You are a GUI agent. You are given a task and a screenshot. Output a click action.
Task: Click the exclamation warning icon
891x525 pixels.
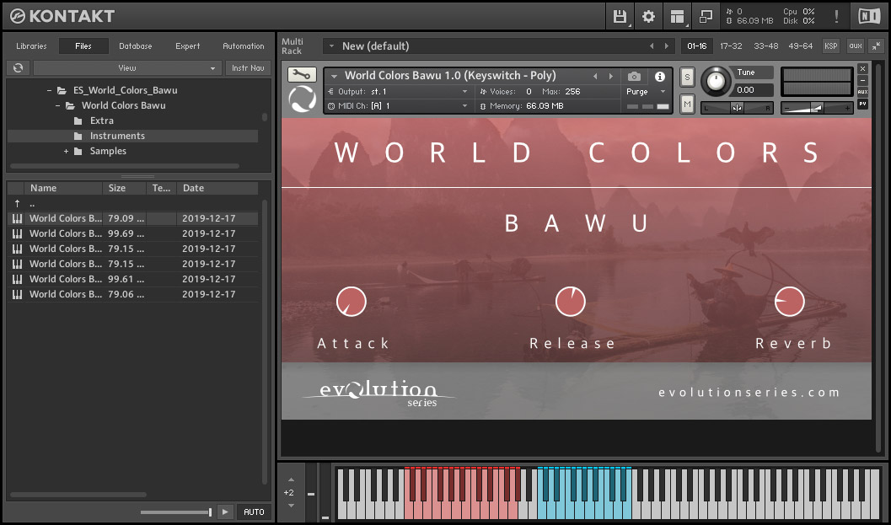[836, 16]
